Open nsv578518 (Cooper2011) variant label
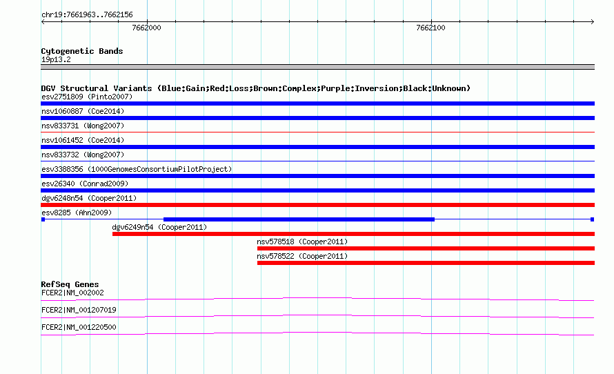 (302, 242)
